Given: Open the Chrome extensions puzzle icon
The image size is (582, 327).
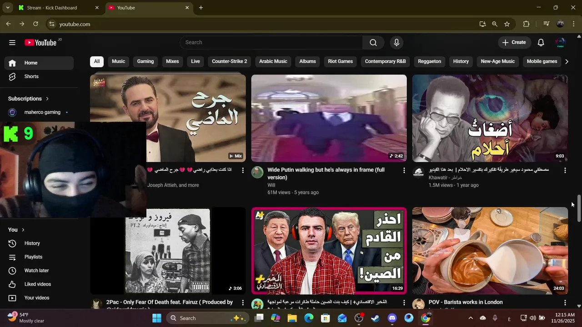Looking at the screenshot, I should pyautogui.click(x=527, y=24).
